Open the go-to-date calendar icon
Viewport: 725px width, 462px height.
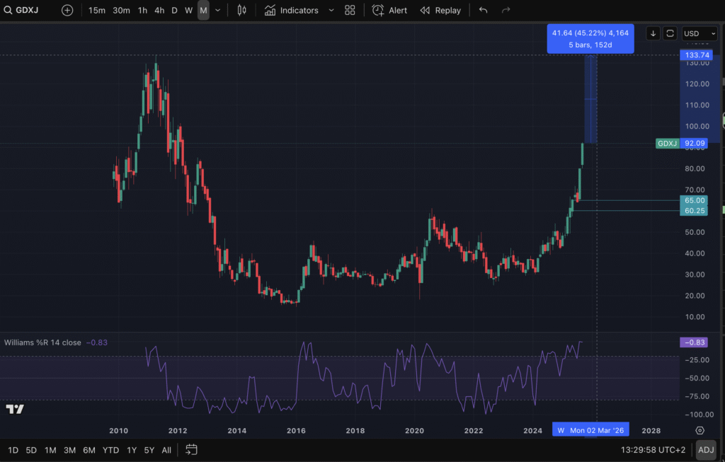click(x=191, y=449)
